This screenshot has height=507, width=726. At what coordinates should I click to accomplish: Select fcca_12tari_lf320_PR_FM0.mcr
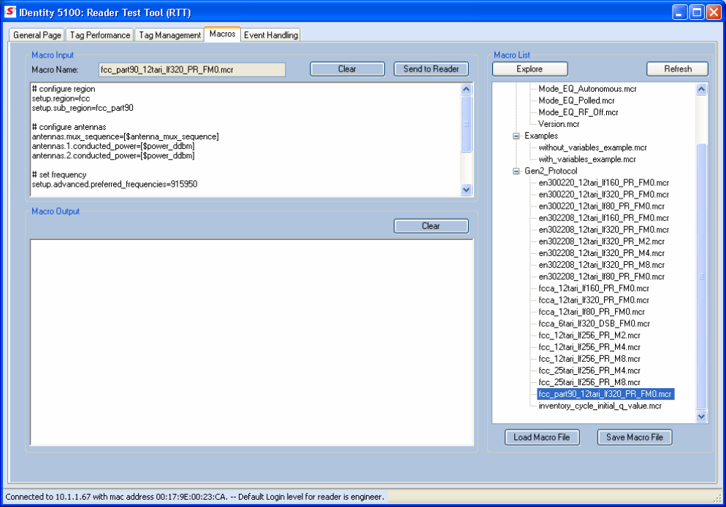point(594,301)
